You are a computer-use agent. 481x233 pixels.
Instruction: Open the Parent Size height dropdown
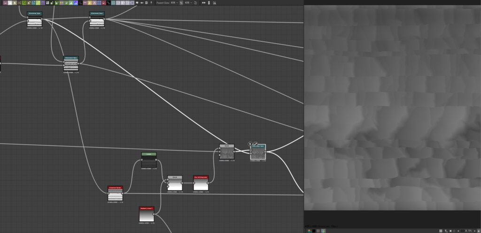(188, 3)
